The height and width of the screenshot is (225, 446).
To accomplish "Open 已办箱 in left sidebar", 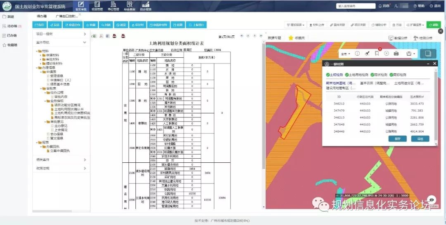I will pos(12,35).
